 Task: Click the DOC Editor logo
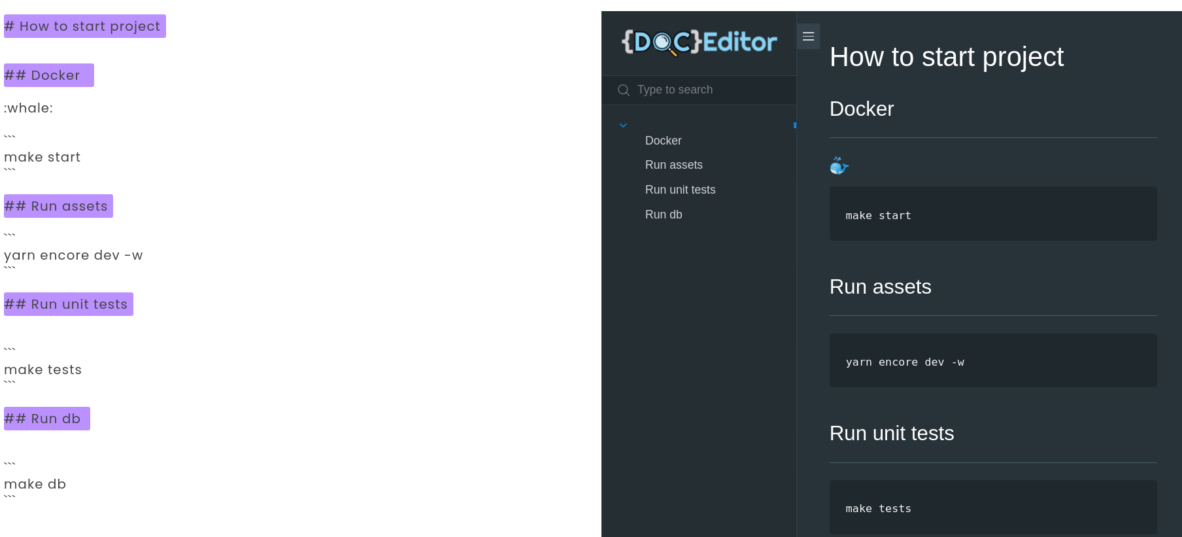(699, 43)
